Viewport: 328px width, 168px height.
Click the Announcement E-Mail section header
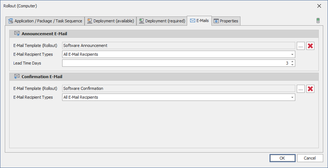click(164, 34)
